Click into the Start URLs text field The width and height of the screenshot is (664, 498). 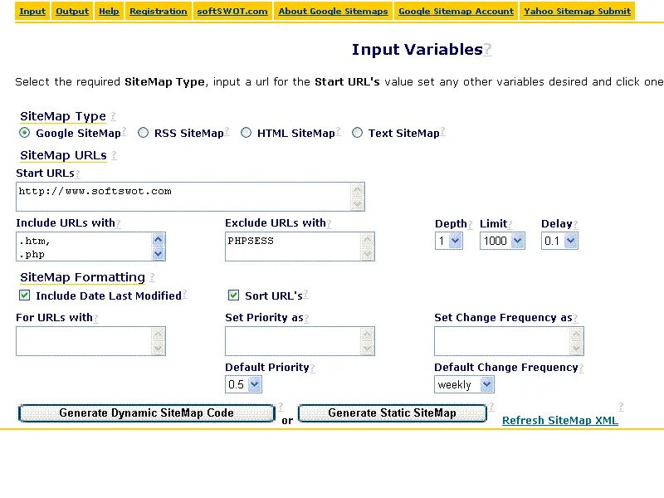coord(183,197)
